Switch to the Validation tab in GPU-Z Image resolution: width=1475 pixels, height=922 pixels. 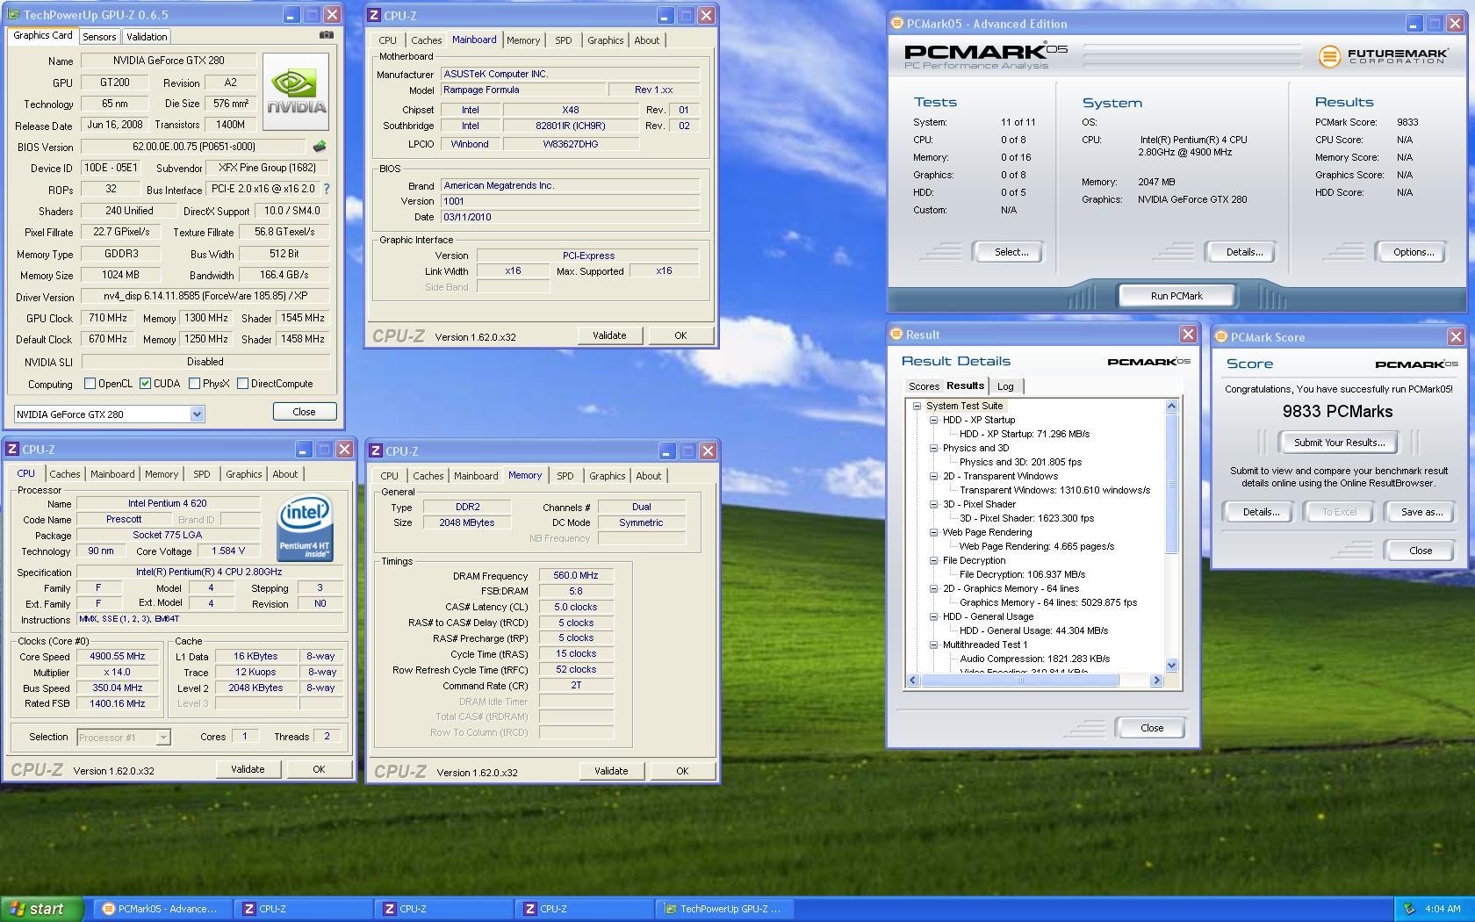click(147, 37)
